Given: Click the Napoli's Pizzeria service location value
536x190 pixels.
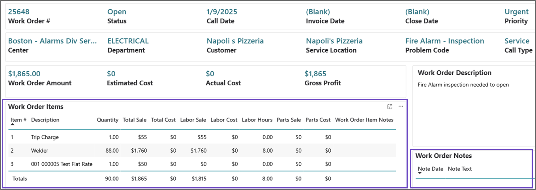Looking at the screenshot, I should pyautogui.click(x=334, y=41).
